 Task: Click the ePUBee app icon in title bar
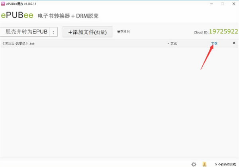3,4
